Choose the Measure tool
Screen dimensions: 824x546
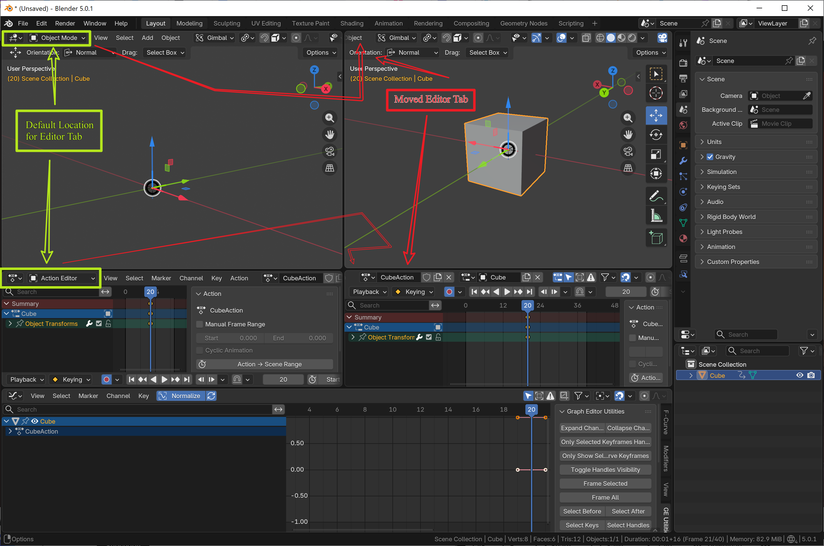[656, 216]
